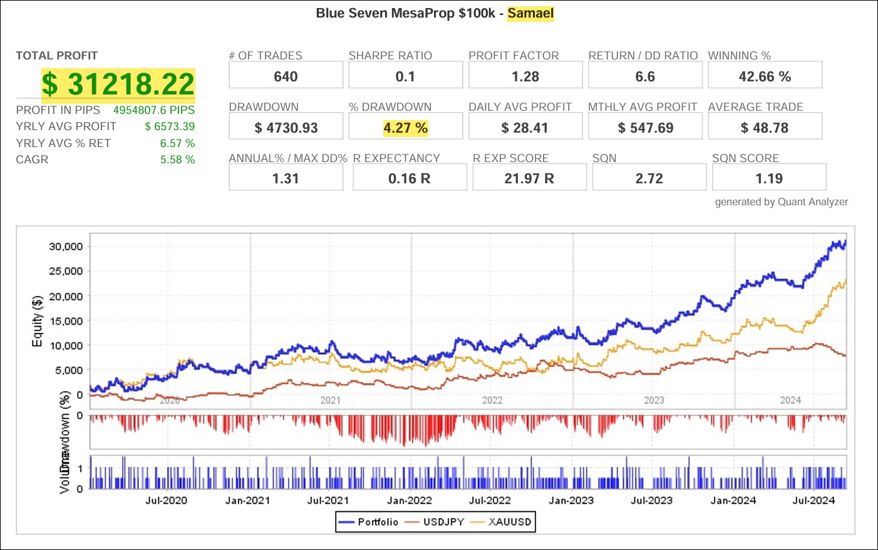Click the 2022 year marker inside the chart
The image size is (878, 550).
pos(492,400)
